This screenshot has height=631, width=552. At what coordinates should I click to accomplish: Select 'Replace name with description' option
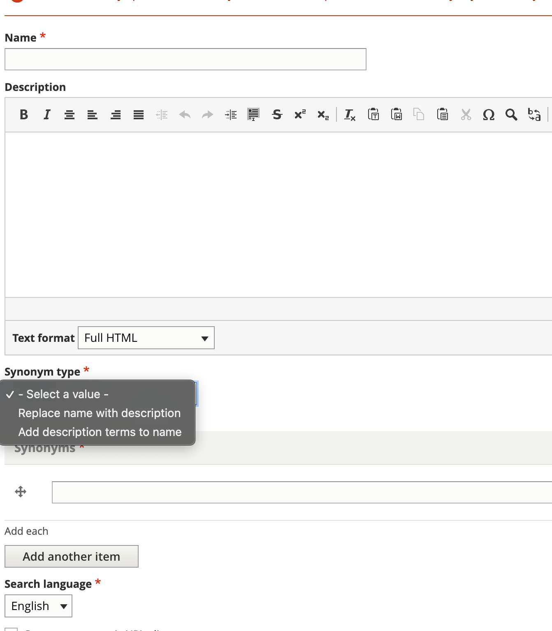click(97, 413)
